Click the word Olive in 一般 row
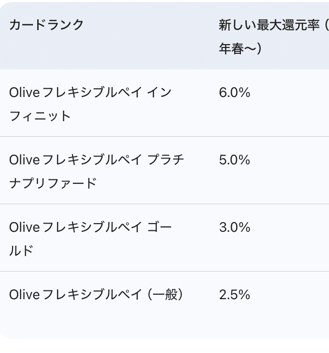Image resolution: width=329 pixels, height=353 pixels. (24, 295)
